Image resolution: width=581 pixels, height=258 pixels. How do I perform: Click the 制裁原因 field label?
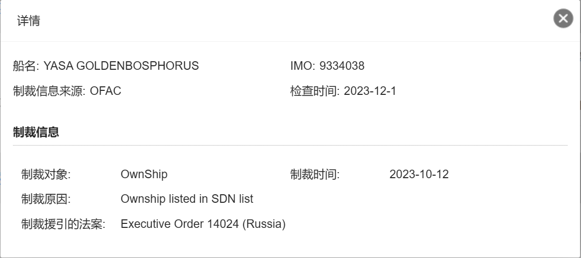pyautogui.click(x=46, y=199)
